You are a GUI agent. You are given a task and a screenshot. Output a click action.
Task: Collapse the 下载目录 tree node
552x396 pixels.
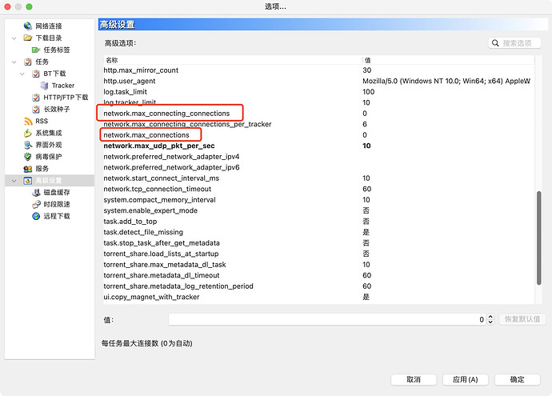click(x=17, y=38)
